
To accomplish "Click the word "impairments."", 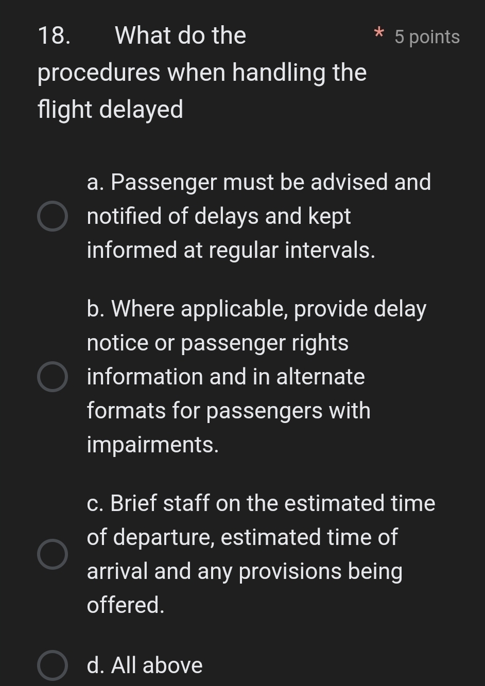I will pos(153,445).
